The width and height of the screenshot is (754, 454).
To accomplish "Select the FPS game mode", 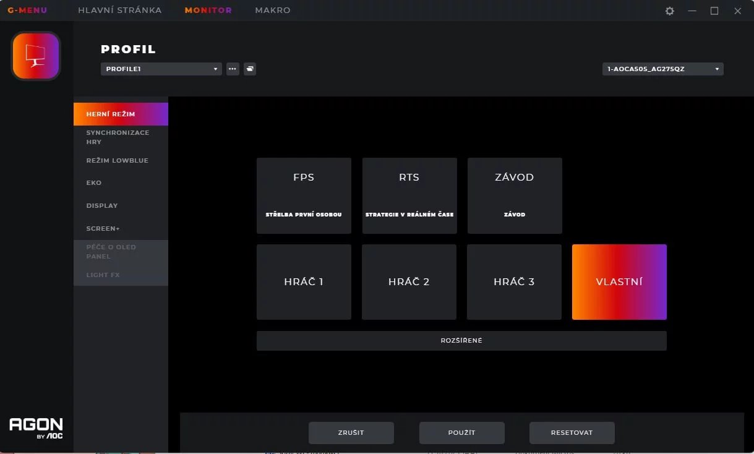I will (x=304, y=195).
